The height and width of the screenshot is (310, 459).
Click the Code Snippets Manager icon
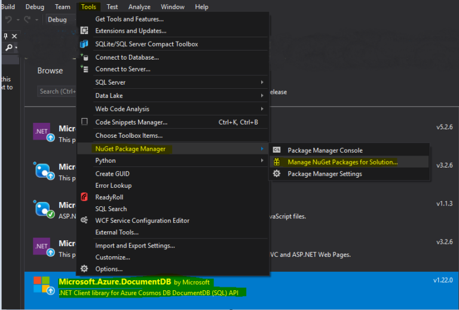(x=84, y=122)
